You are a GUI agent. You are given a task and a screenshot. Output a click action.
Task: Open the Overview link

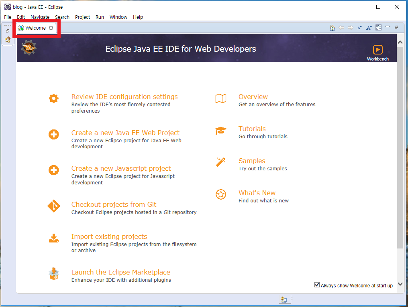tap(253, 97)
